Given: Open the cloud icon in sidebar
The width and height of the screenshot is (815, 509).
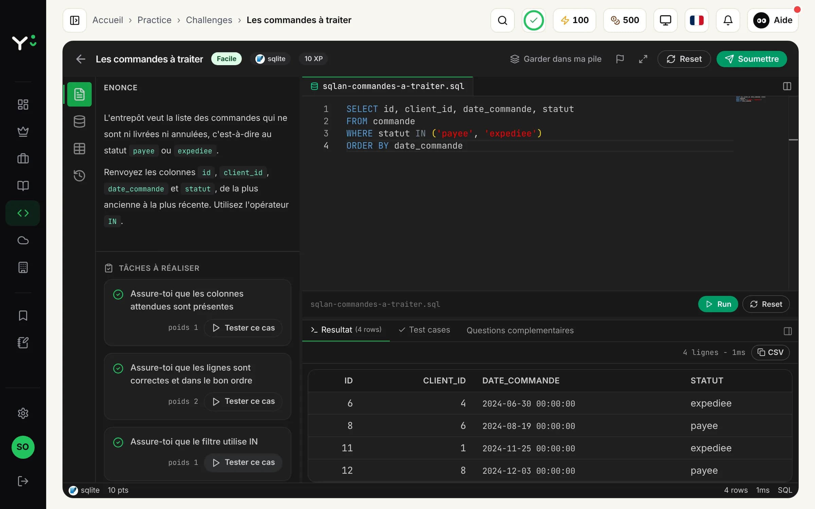Looking at the screenshot, I should pos(23,240).
